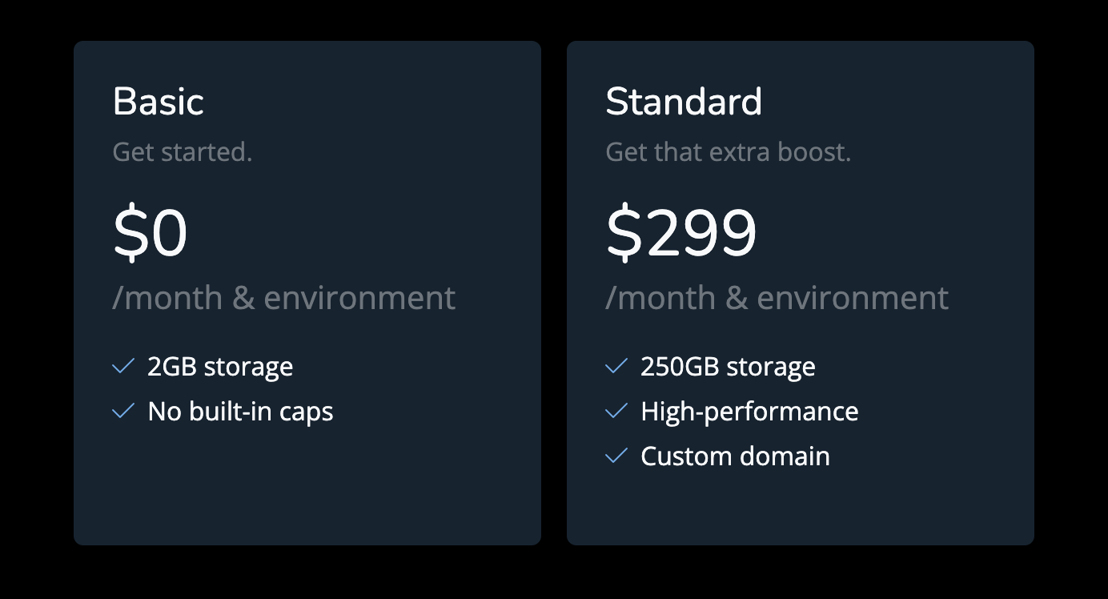Click the checkmark beside 250GB storage
The width and height of the screenshot is (1108, 599).
(616, 367)
